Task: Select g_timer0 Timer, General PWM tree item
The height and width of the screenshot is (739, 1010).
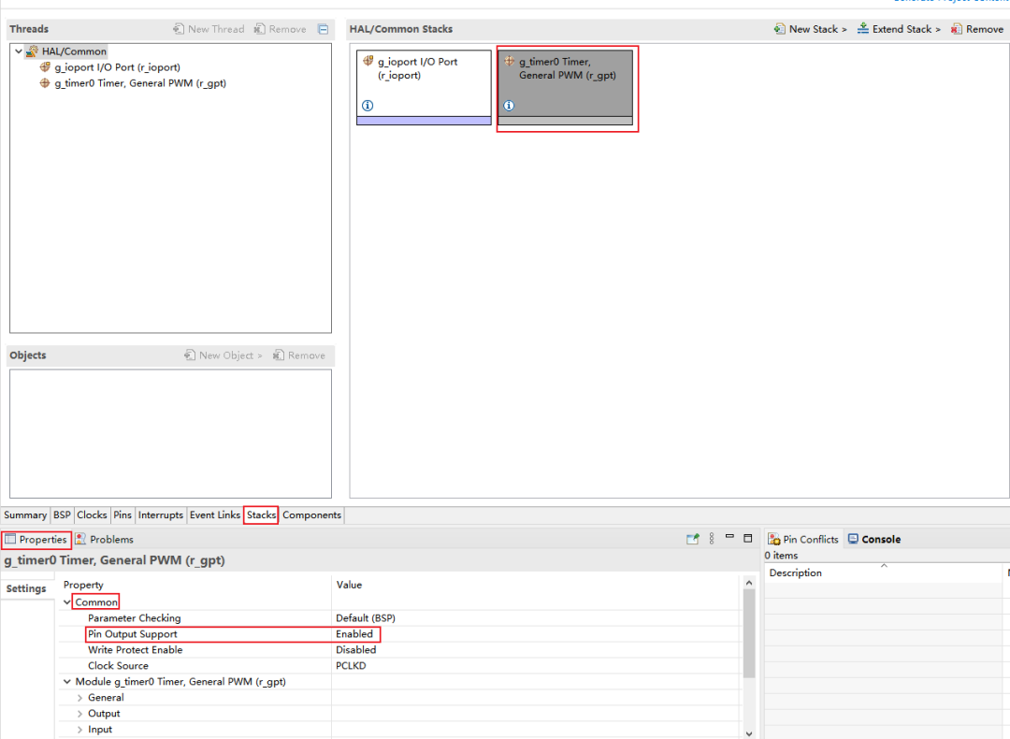Action: click(140, 83)
